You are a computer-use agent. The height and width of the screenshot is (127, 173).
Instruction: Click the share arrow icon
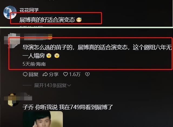45,75
